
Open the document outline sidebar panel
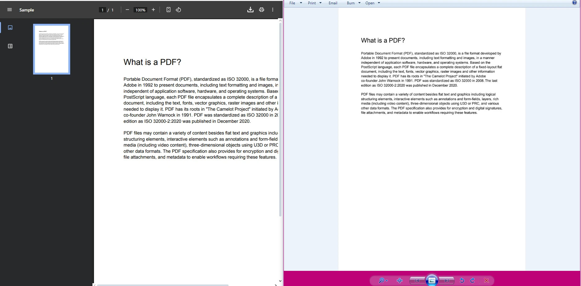pyautogui.click(x=10, y=46)
